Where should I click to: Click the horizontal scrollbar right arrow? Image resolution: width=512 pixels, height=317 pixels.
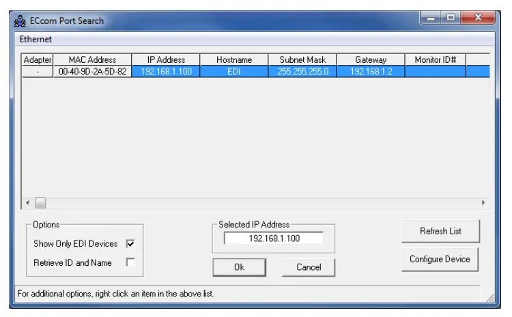[x=483, y=203]
